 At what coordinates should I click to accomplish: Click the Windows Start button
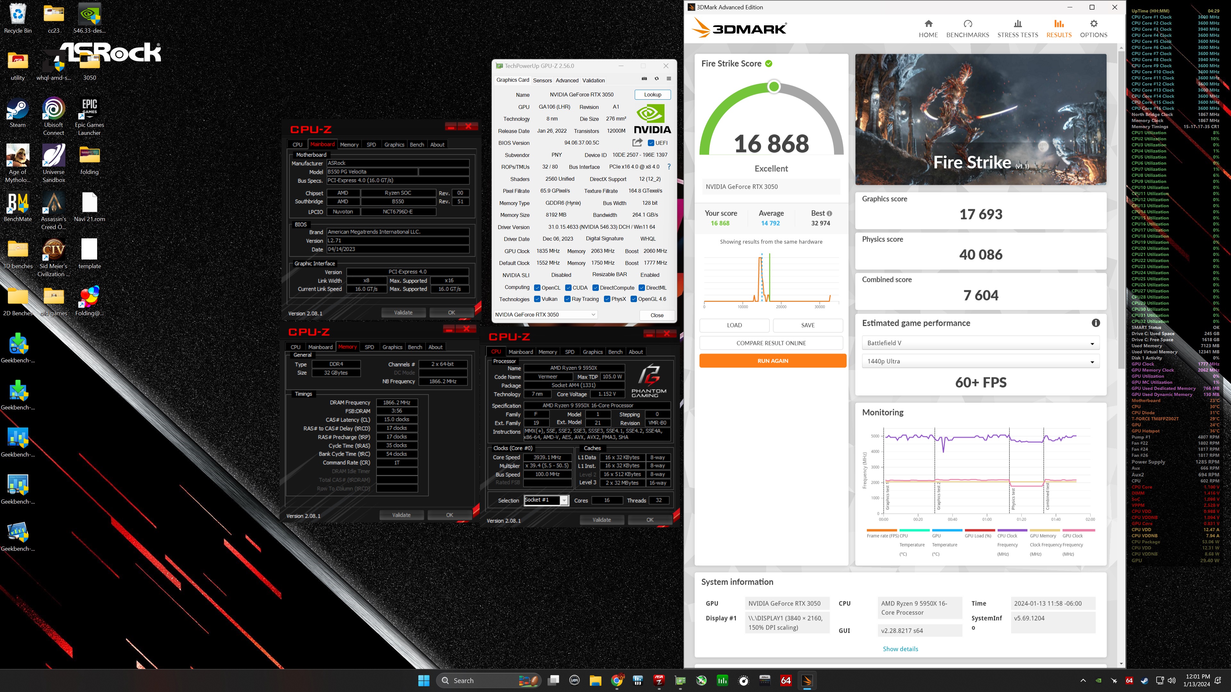(x=423, y=680)
